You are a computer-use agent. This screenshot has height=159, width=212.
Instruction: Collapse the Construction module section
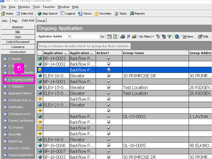pyautogui.click(x=18, y=52)
